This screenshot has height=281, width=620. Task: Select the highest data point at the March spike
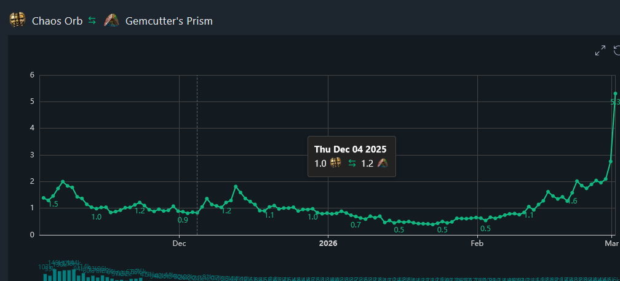pos(615,93)
